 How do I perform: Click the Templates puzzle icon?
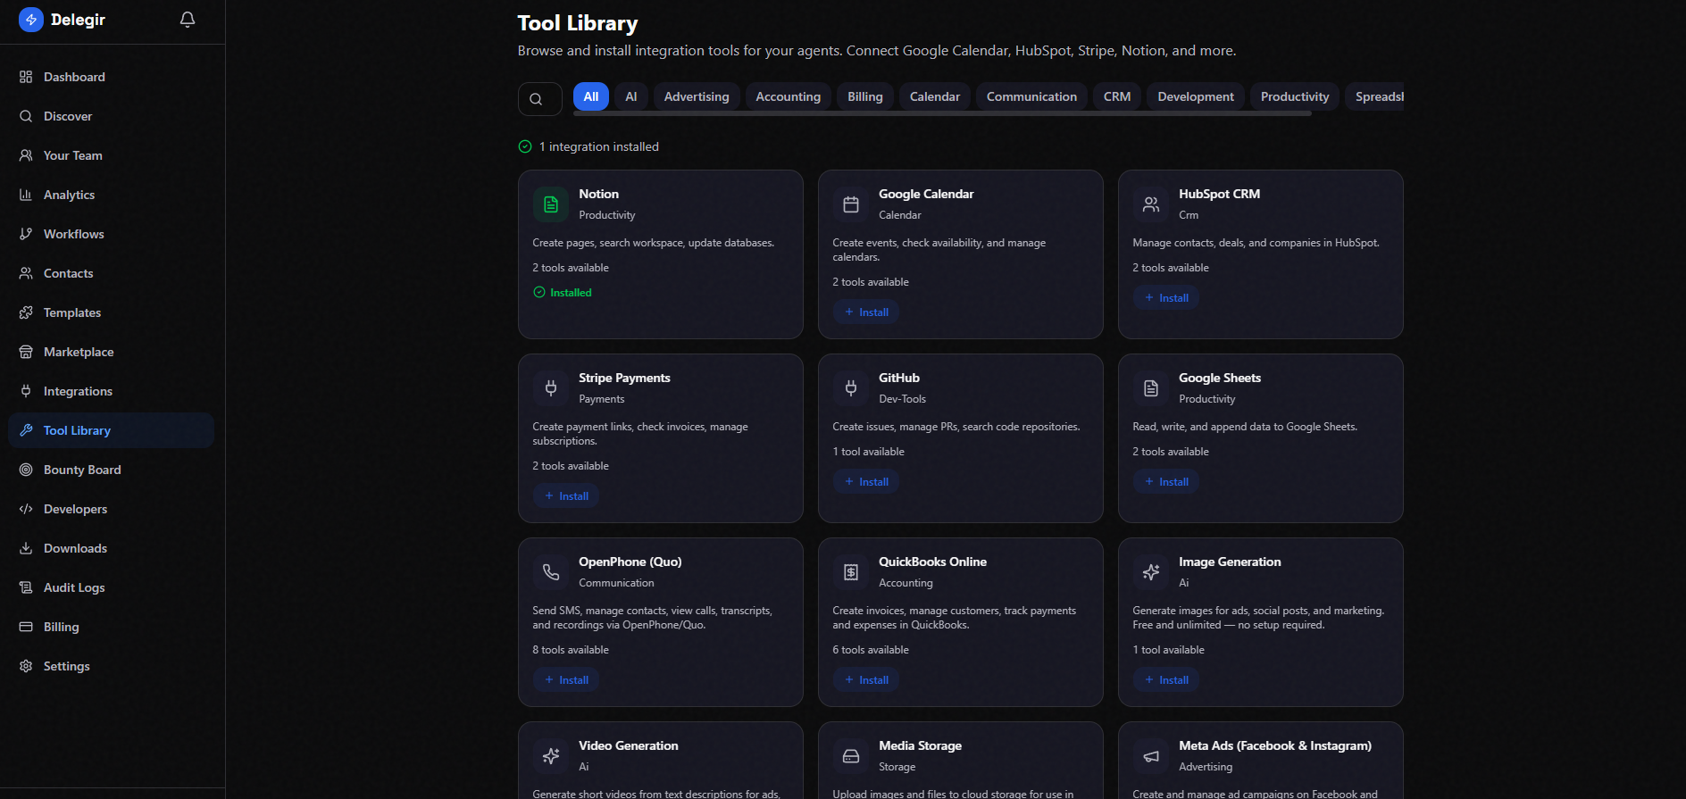pos(26,312)
